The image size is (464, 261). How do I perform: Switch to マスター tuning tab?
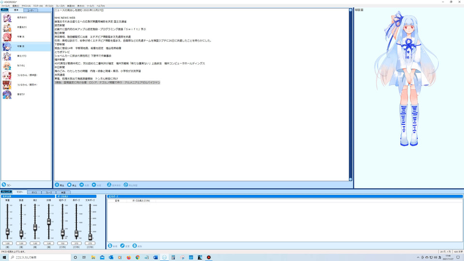point(20,192)
